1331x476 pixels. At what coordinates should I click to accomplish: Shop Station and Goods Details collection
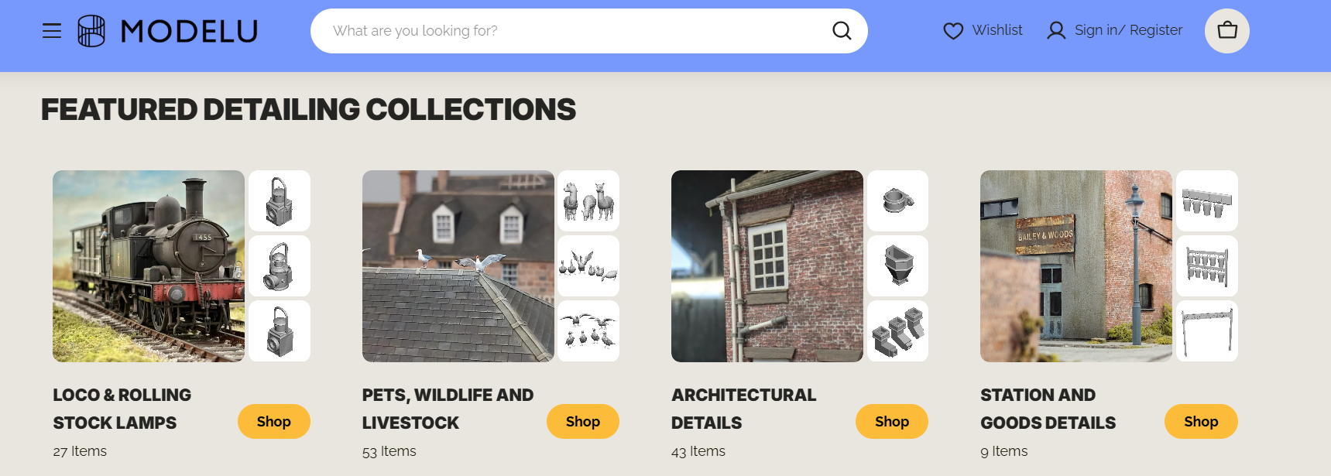coord(1200,422)
